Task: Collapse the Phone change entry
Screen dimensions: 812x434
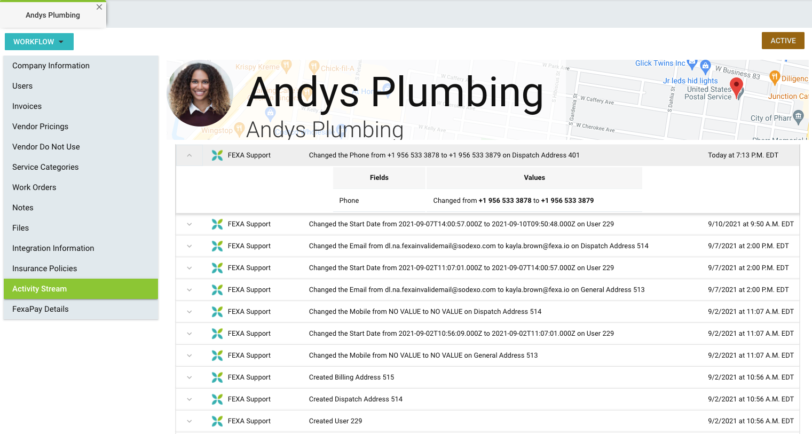Action: 190,155
